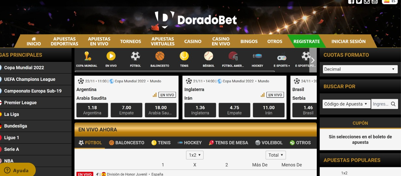The height and width of the screenshot is (176, 401).
Task: Open Código de Apuesta dropdown
Action: coord(346,104)
